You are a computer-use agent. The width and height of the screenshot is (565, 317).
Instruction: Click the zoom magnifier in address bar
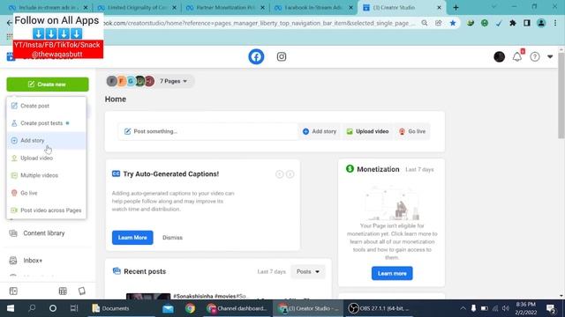pos(425,23)
